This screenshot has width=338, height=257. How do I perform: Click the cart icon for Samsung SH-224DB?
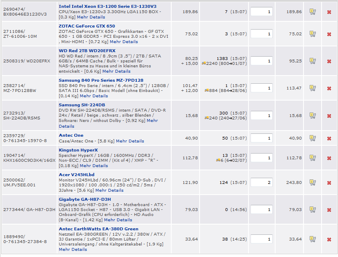coord(313,115)
